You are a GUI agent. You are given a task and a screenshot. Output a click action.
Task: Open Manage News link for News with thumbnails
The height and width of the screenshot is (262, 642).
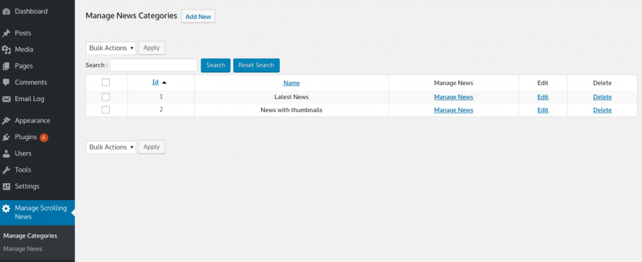coord(454,110)
